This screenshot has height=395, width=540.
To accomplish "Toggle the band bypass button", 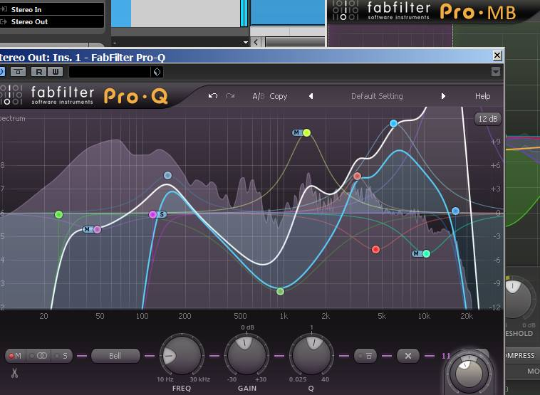I will tap(365, 356).
